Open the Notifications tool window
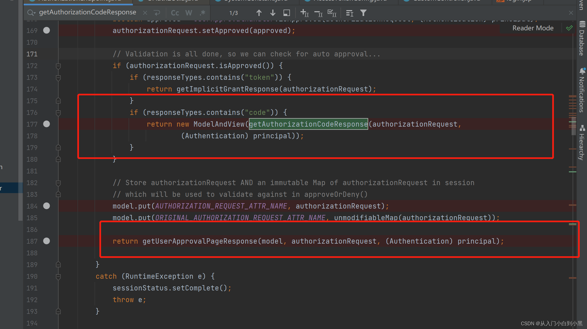The image size is (587, 329). tap(582, 90)
